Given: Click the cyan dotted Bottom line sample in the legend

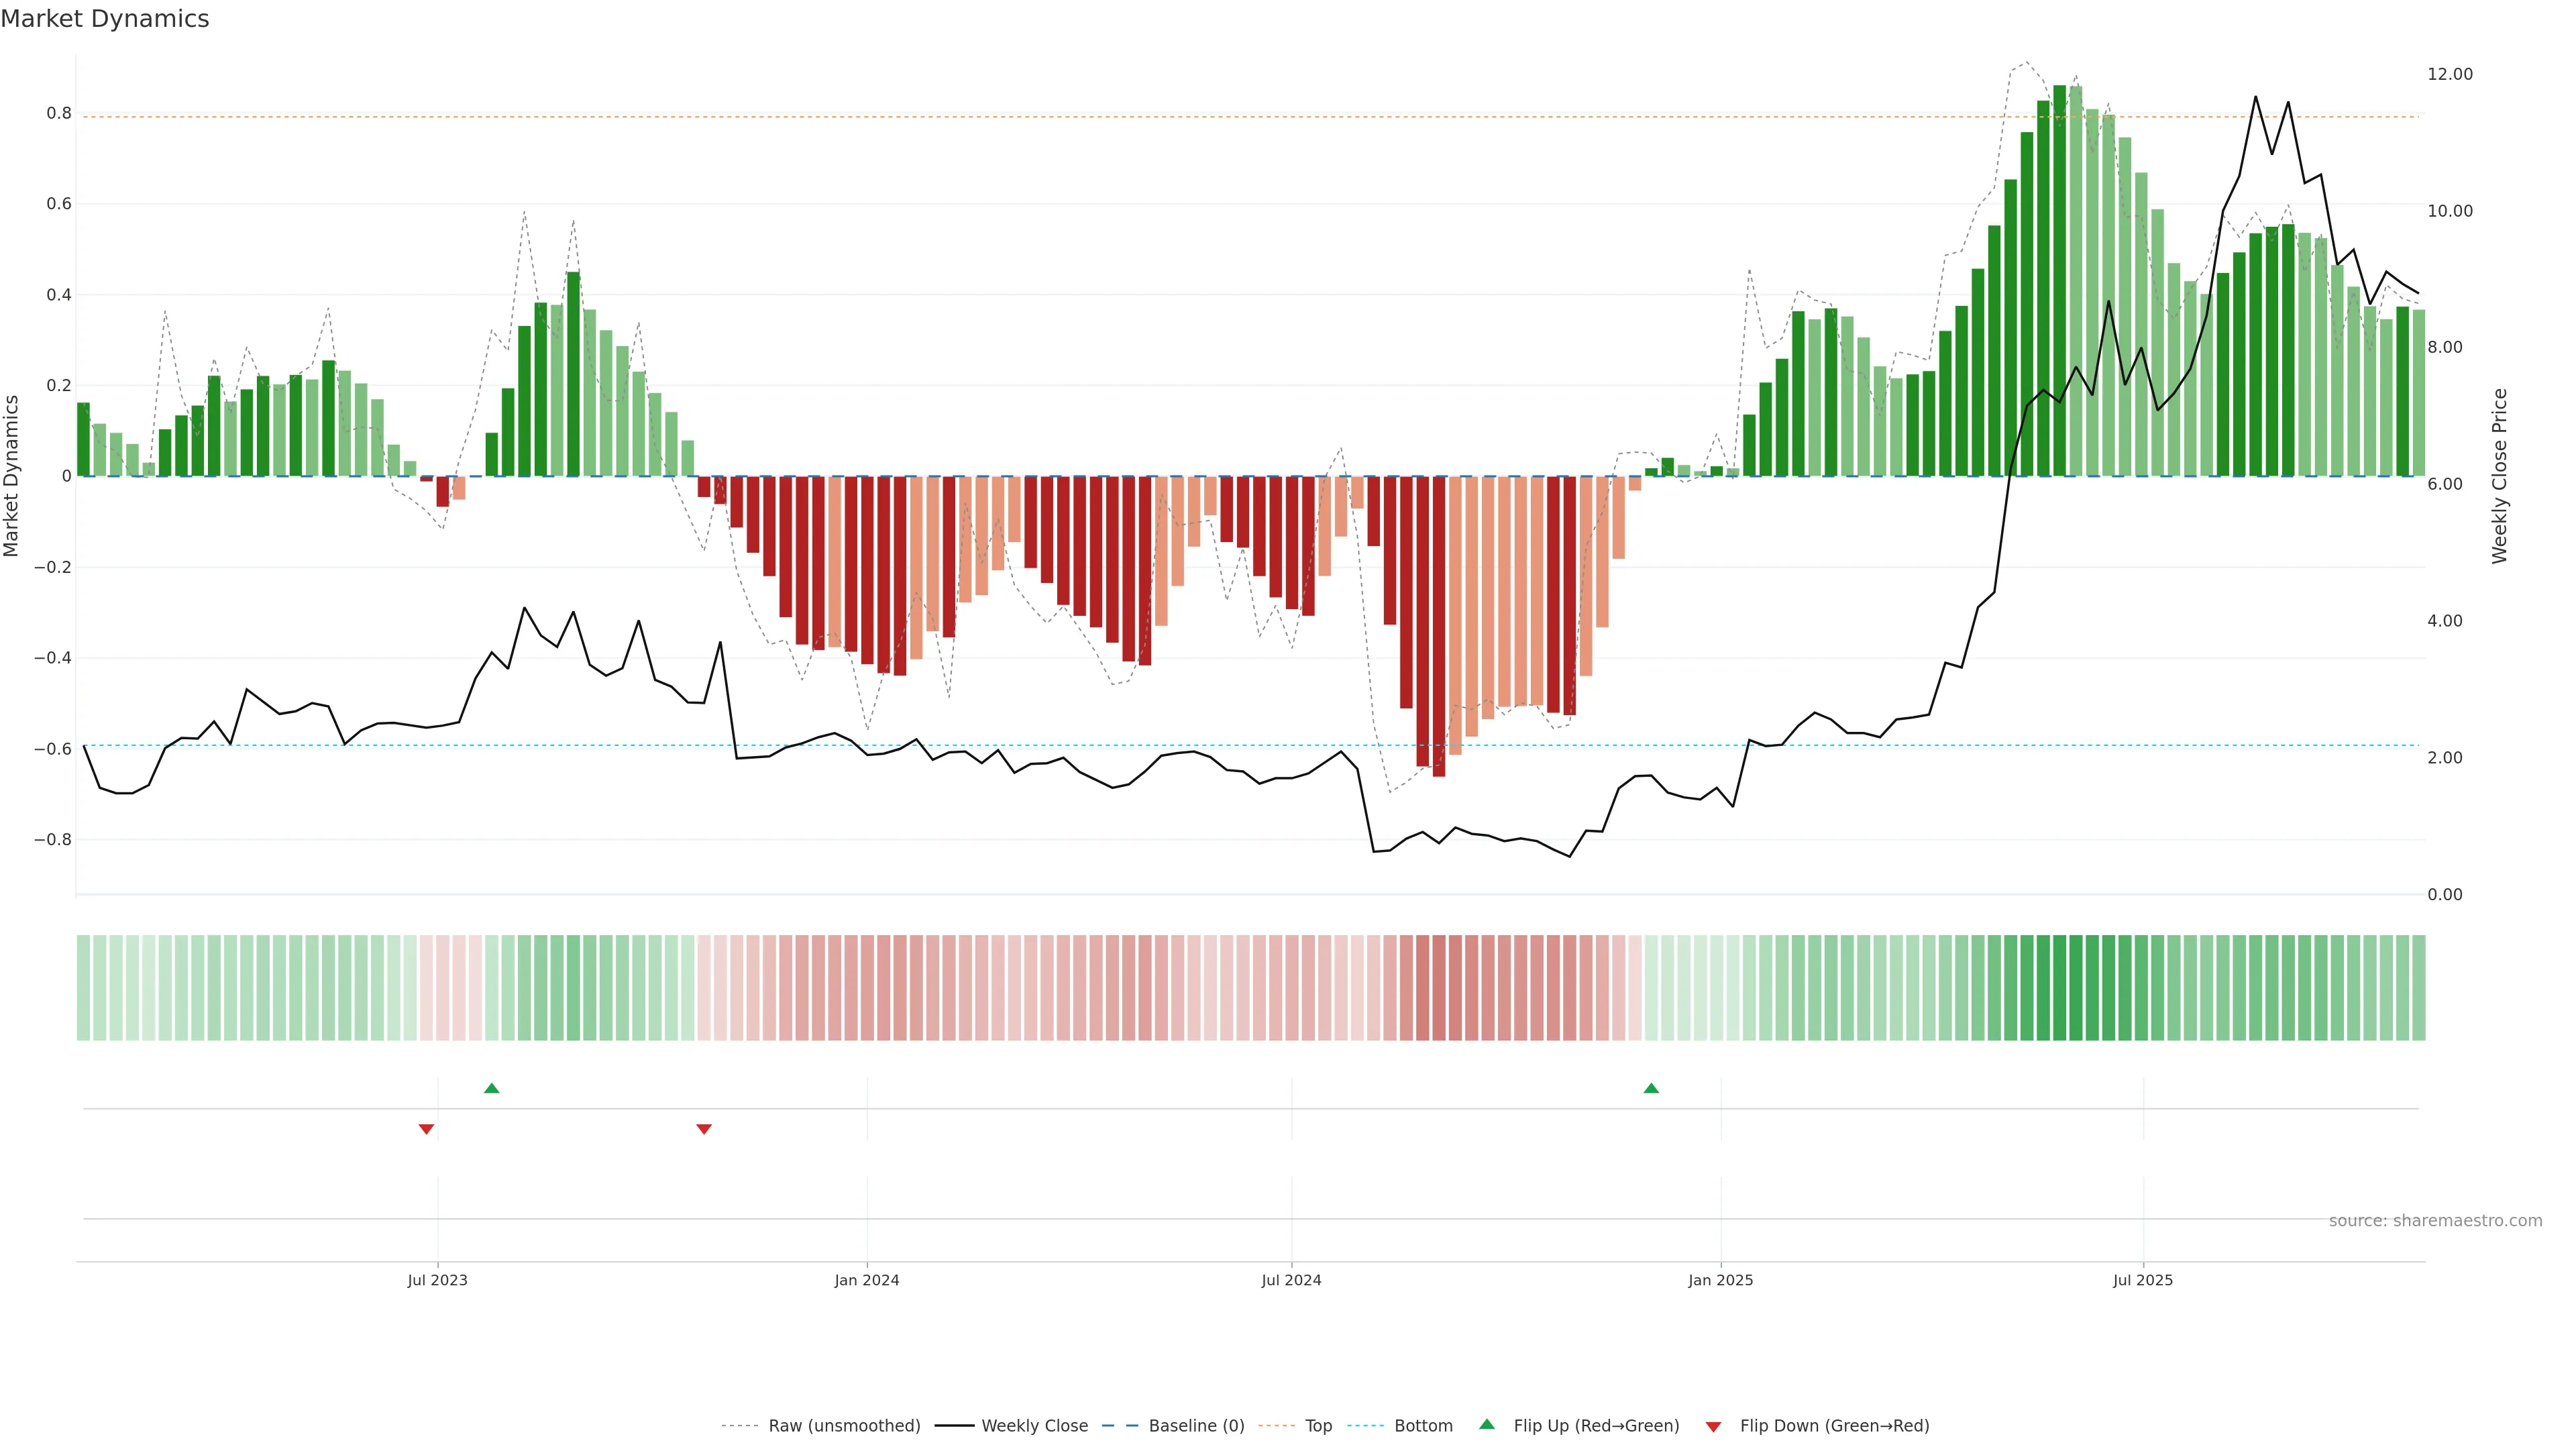Looking at the screenshot, I should point(1366,1426).
